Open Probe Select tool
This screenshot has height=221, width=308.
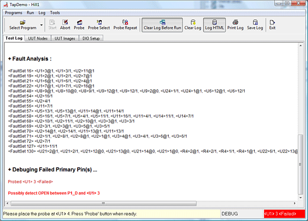pos(99,25)
